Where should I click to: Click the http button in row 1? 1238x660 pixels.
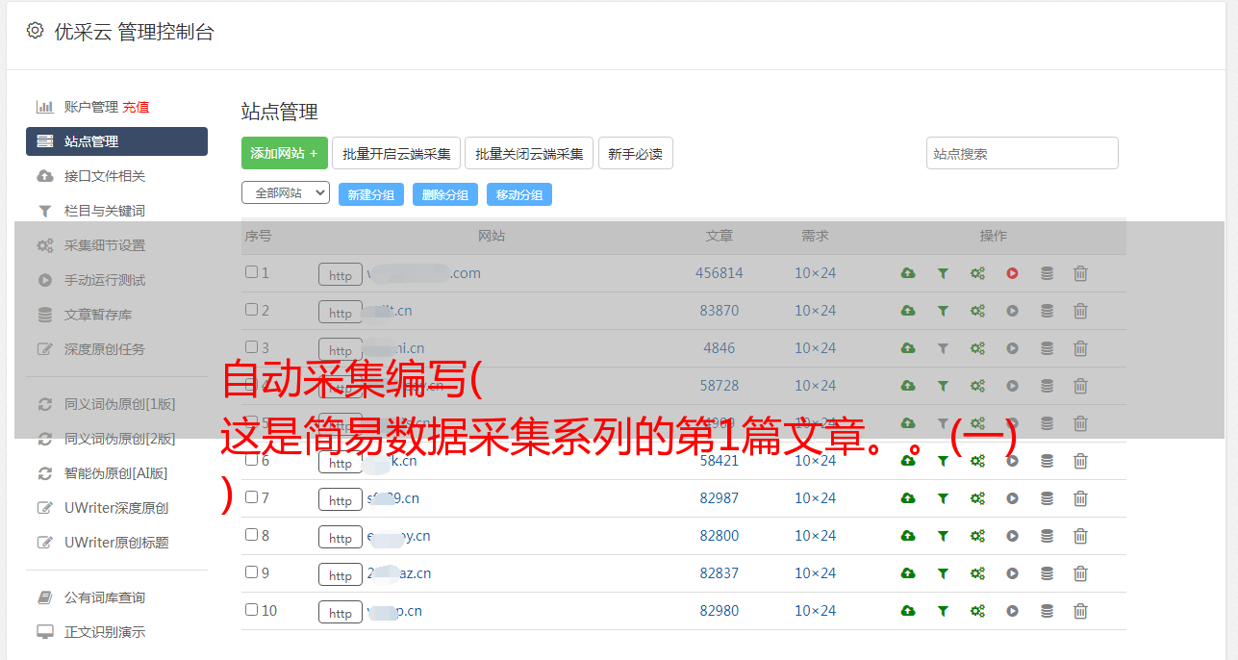click(341, 275)
